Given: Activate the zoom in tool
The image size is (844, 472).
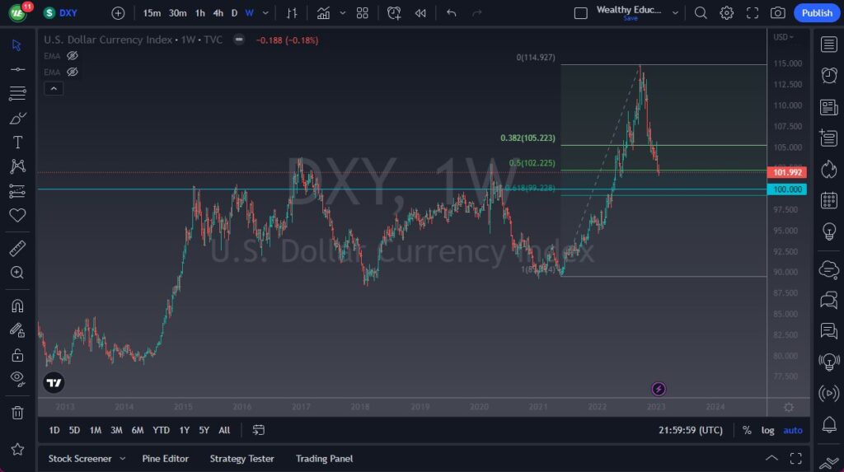Looking at the screenshot, I should (17, 273).
